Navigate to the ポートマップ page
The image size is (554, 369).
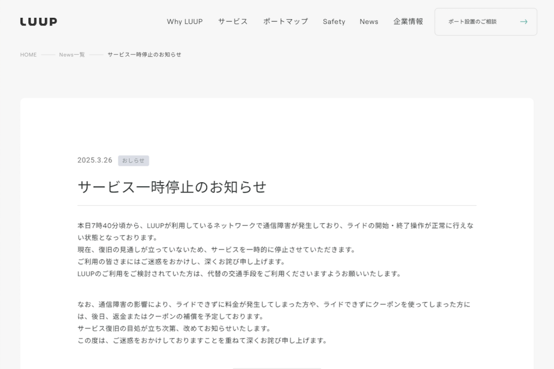click(x=285, y=21)
